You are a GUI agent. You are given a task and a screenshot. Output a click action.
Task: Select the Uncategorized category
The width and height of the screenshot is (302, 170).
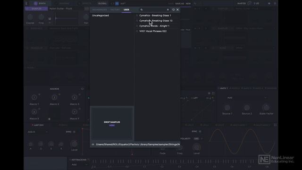pyautogui.click(x=101, y=16)
